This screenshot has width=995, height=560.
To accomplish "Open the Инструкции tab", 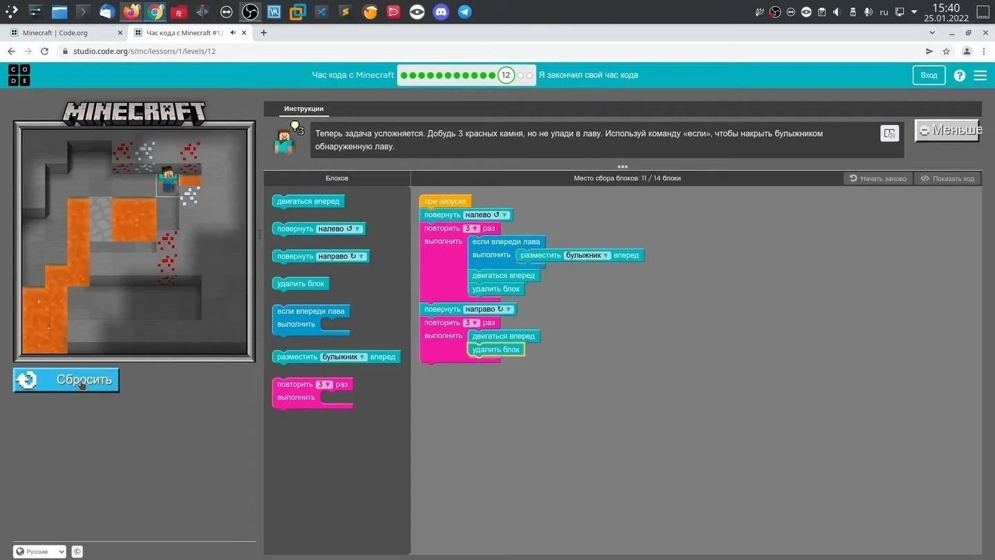I will [x=303, y=109].
